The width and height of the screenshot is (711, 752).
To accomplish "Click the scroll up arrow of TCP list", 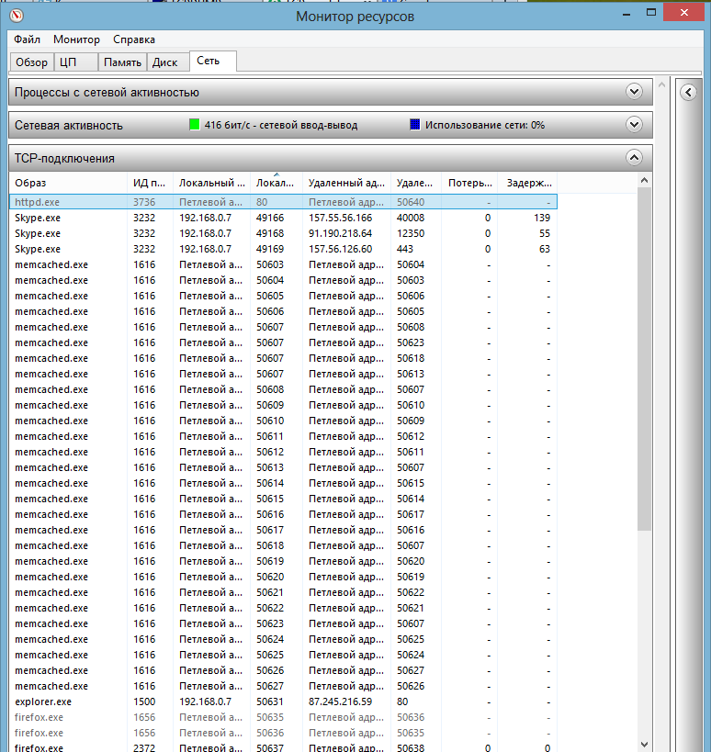I will click(x=644, y=181).
